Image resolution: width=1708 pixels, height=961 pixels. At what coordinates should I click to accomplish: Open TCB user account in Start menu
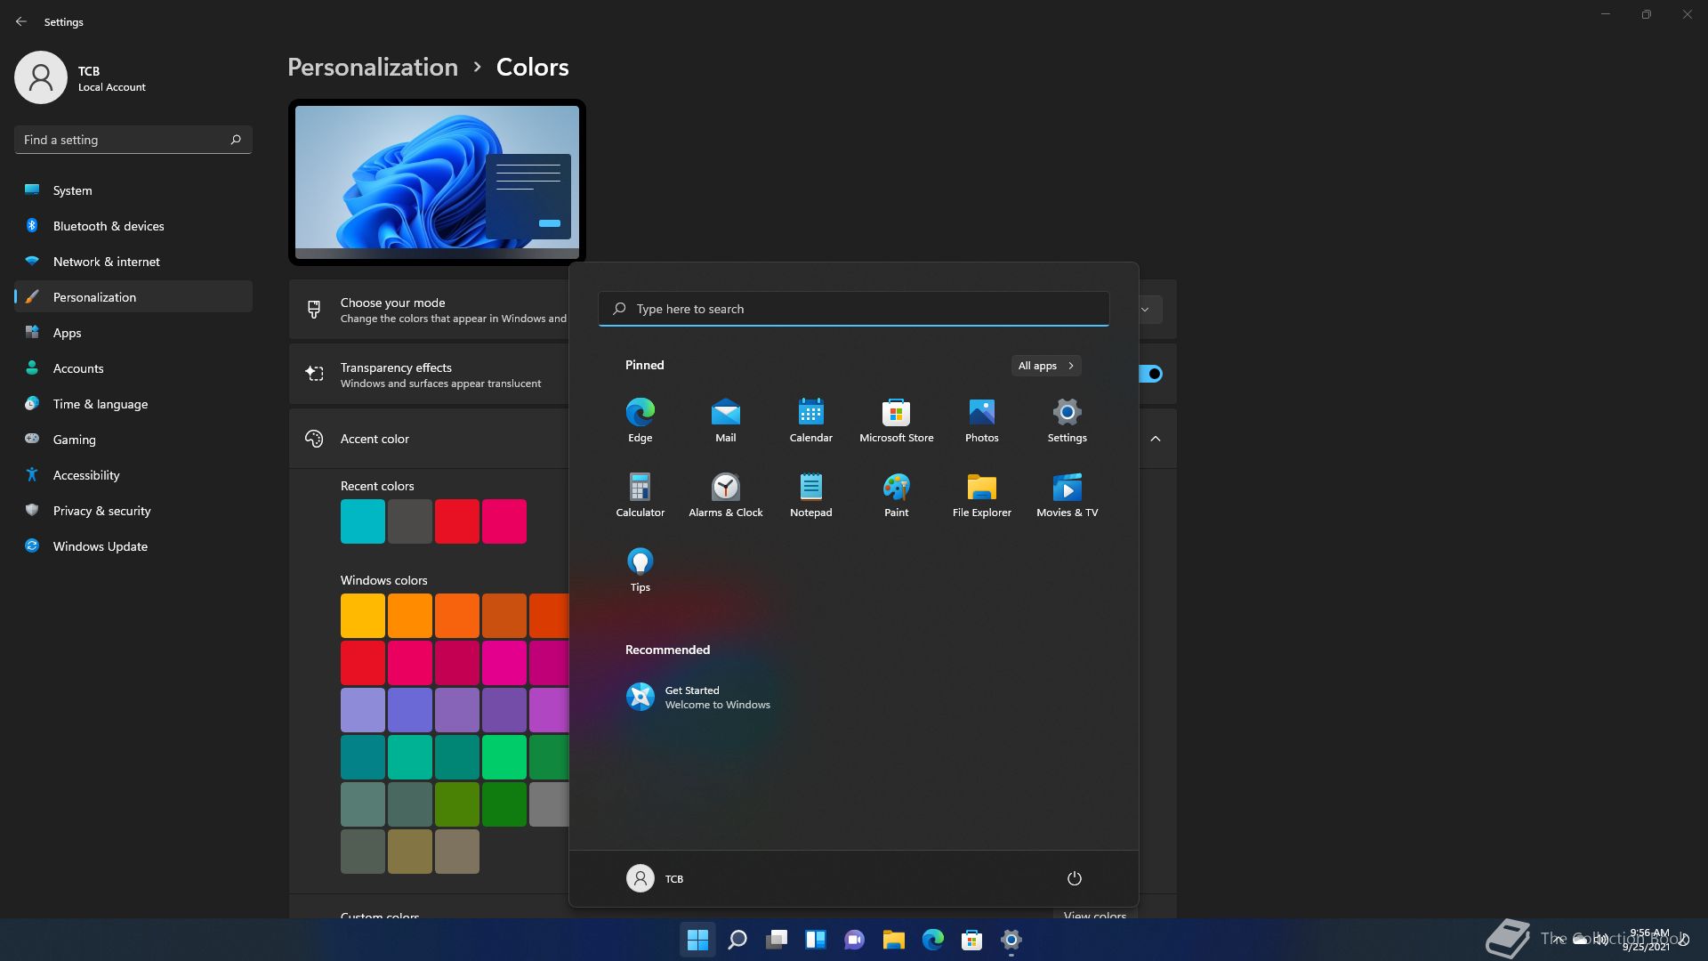[x=655, y=878]
